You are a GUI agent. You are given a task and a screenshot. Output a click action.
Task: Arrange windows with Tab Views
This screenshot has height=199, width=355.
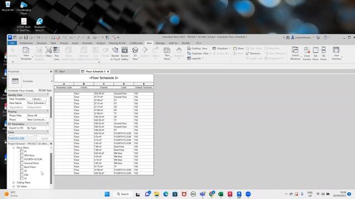tap(316, 54)
